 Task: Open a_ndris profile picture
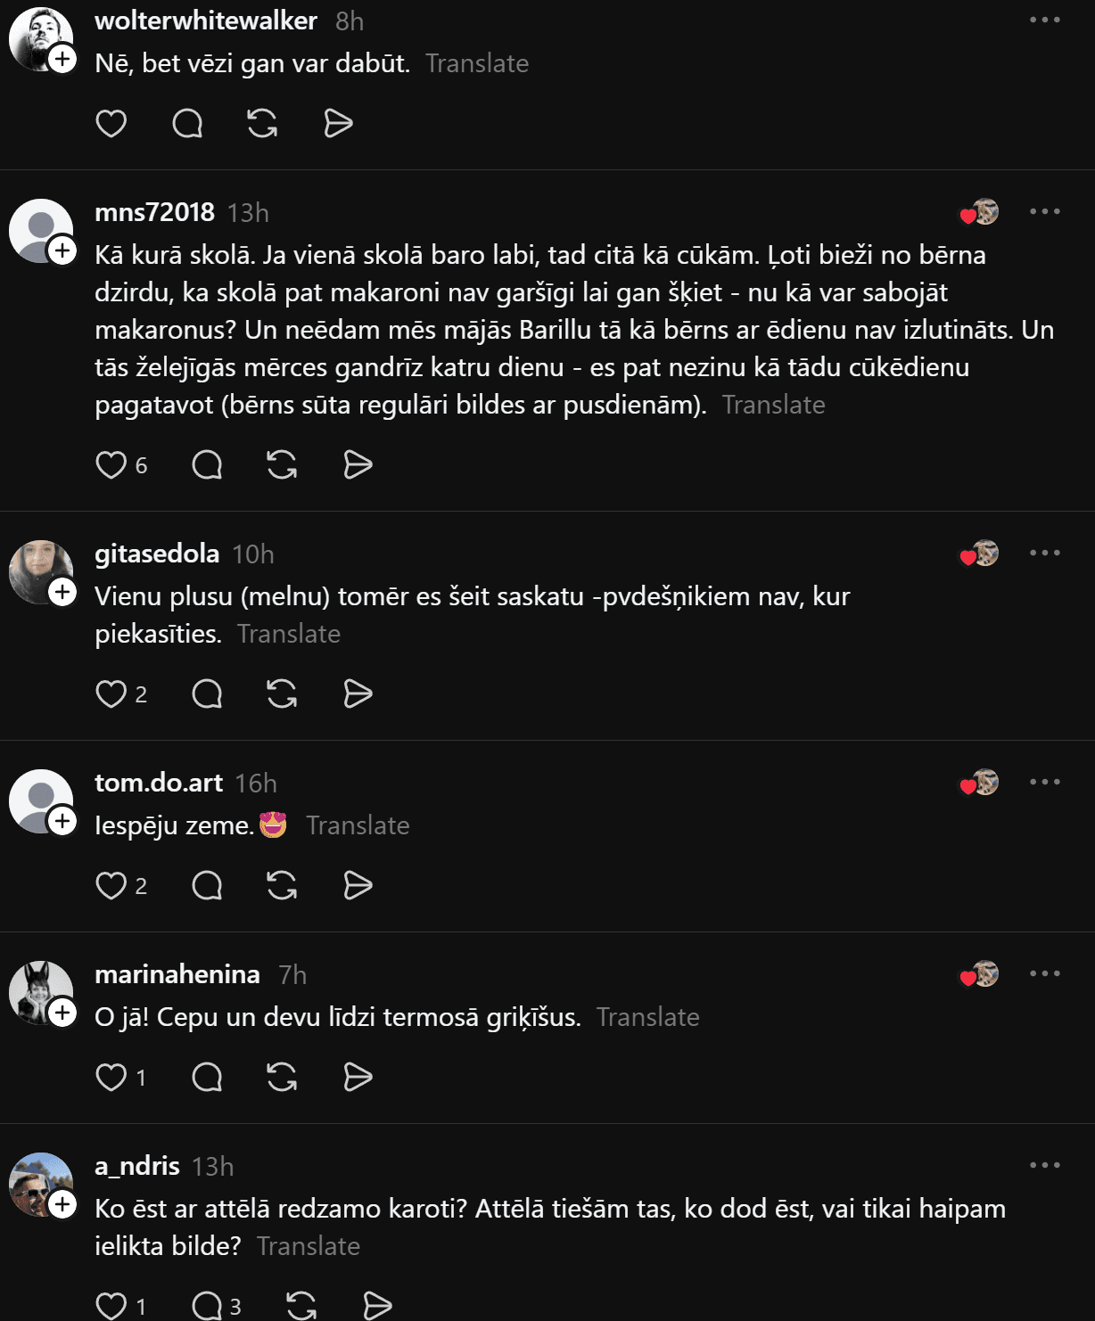(39, 1184)
